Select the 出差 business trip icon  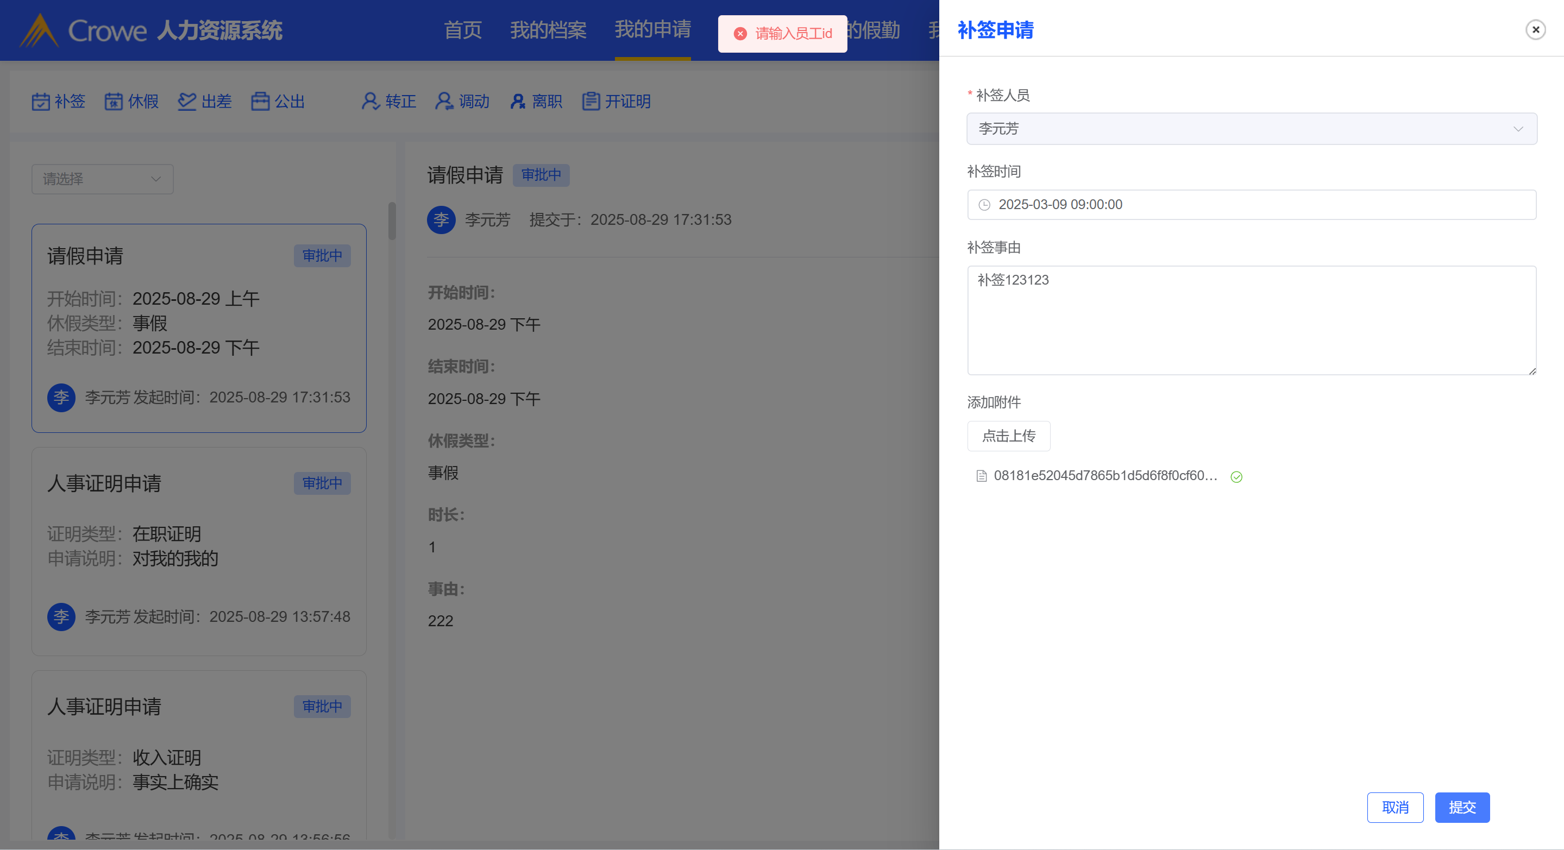click(x=187, y=102)
